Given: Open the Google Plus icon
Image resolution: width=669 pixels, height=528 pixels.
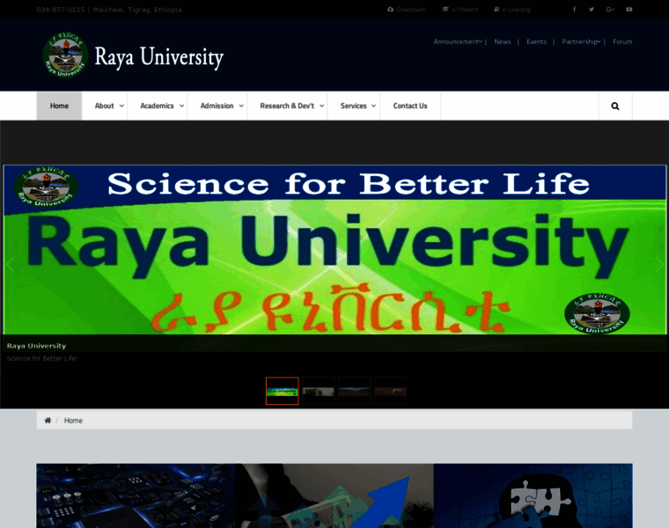Looking at the screenshot, I should (x=610, y=10).
